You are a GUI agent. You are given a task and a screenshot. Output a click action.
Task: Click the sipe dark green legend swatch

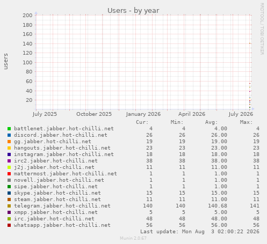[x=9, y=187]
